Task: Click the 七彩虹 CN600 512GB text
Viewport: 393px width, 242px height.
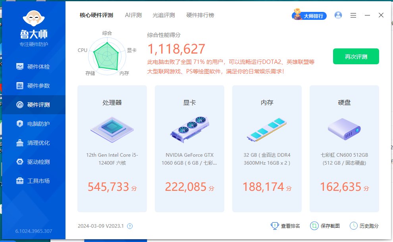Action: click(345, 159)
